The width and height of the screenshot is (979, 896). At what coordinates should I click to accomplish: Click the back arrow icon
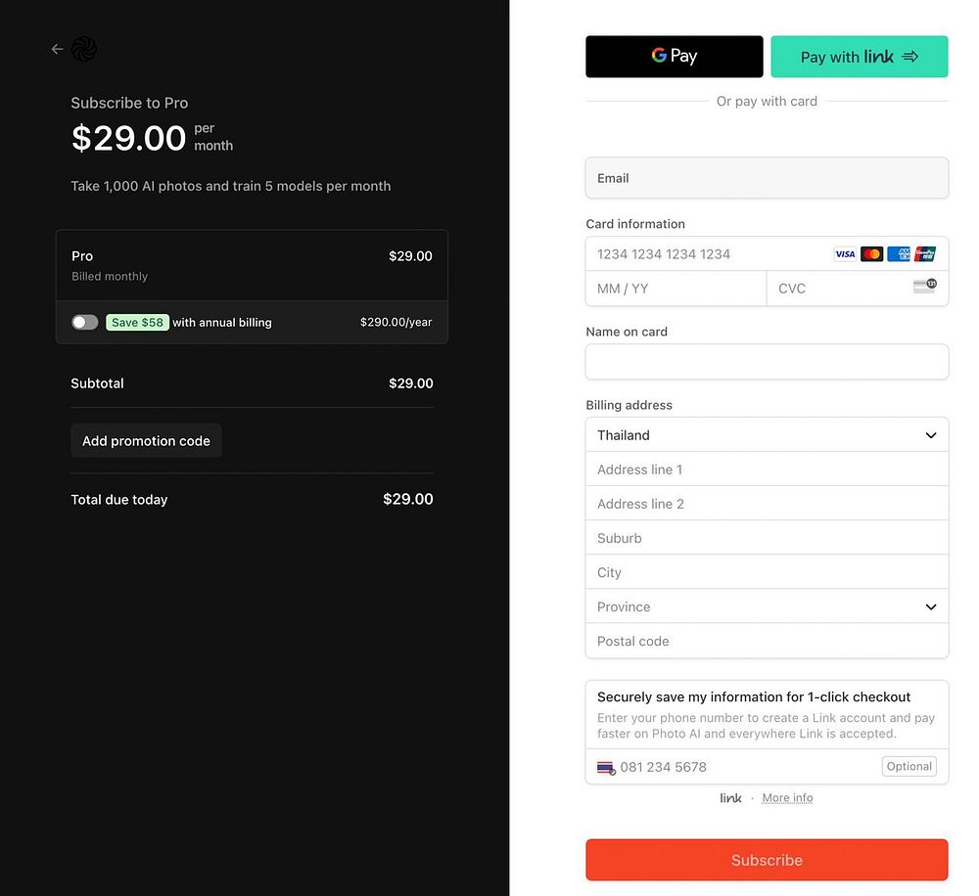(x=57, y=49)
